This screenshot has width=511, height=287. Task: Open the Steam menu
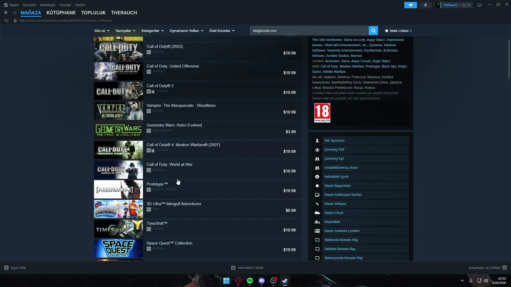pos(11,5)
